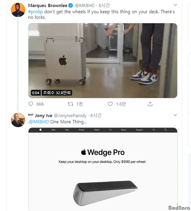Click the verified badge next to Marques Brownlee

71,5
